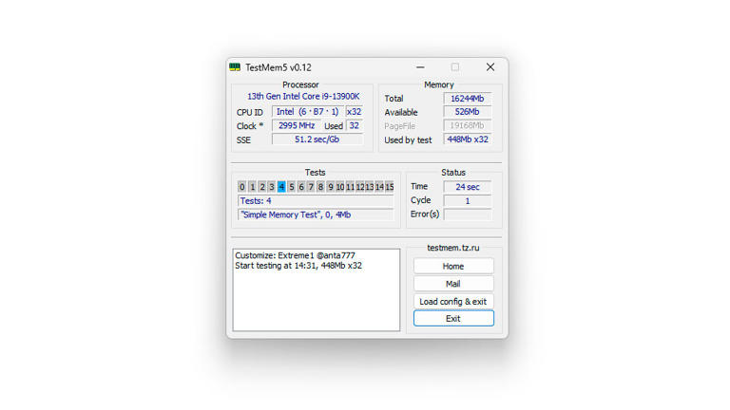Select test number 15 indicator
This screenshot has height=410, width=730.
point(389,187)
